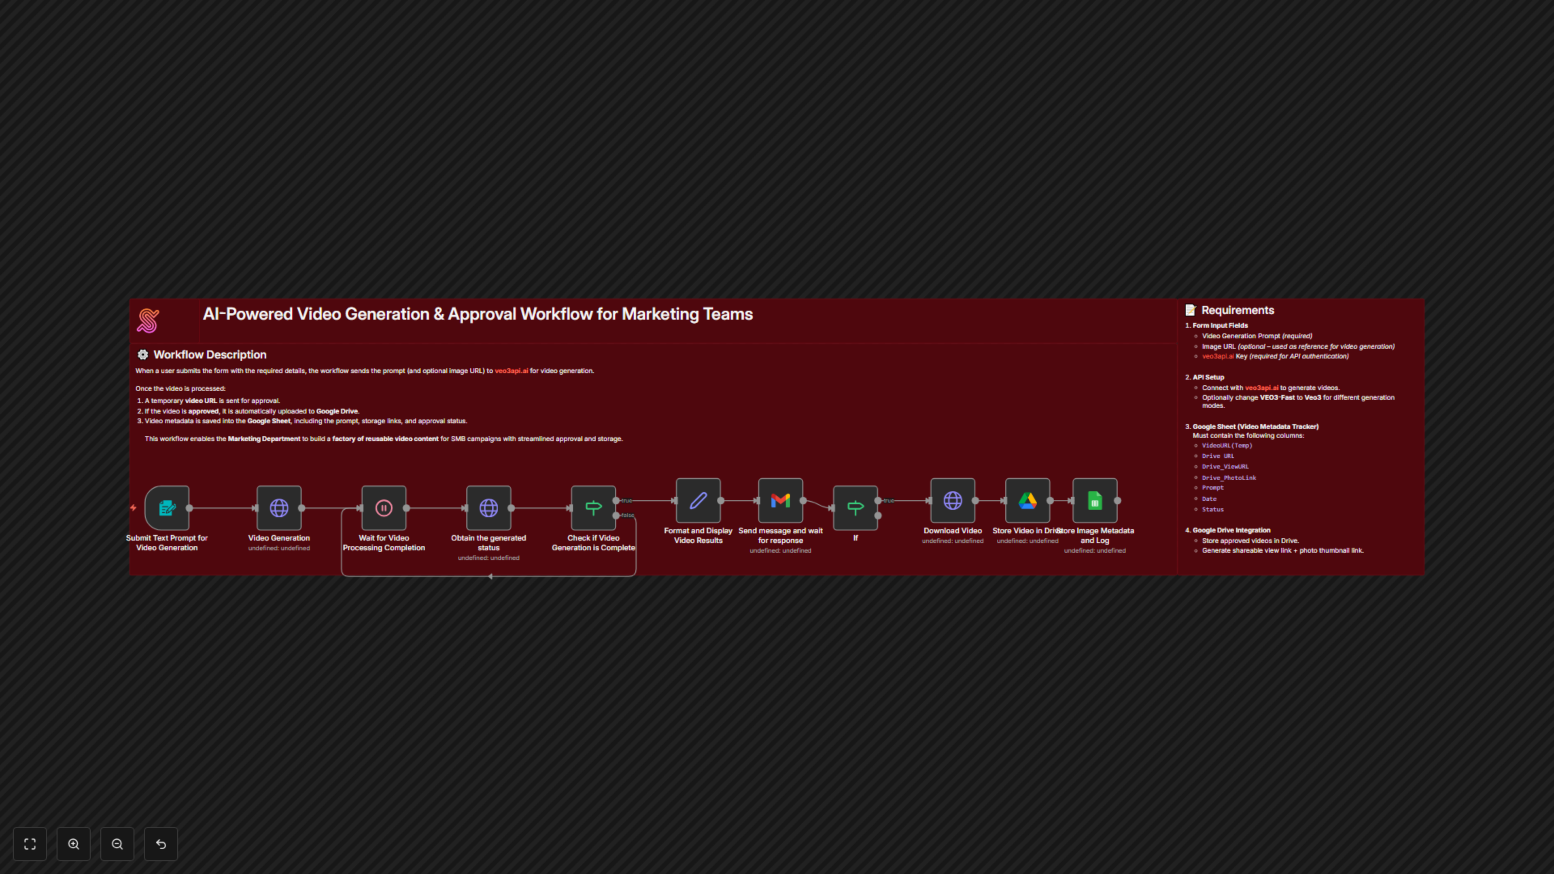
Task: Select the Video Generation HTTP request node
Action: point(279,508)
